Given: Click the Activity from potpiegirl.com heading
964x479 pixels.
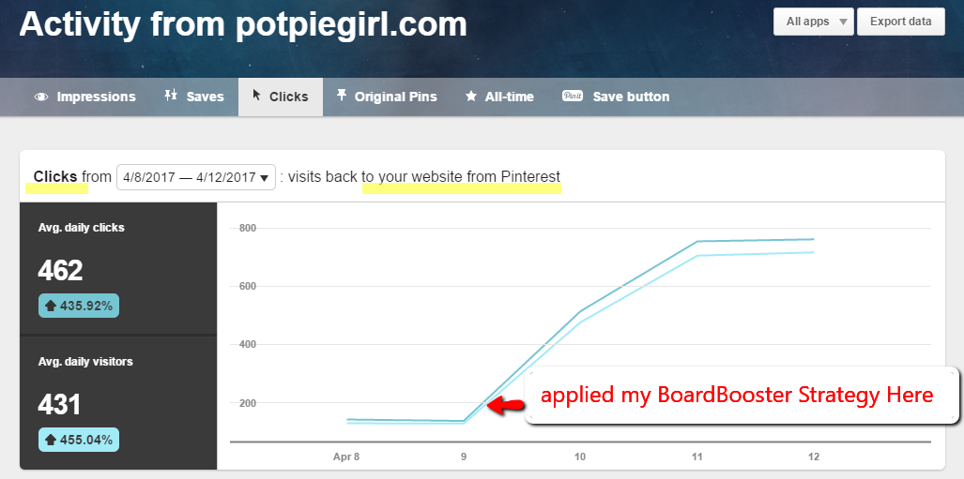Looking at the screenshot, I should click(x=243, y=24).
